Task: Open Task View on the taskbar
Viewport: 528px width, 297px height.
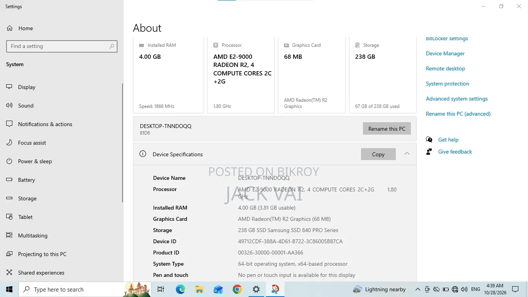Action: coord(161,289)
